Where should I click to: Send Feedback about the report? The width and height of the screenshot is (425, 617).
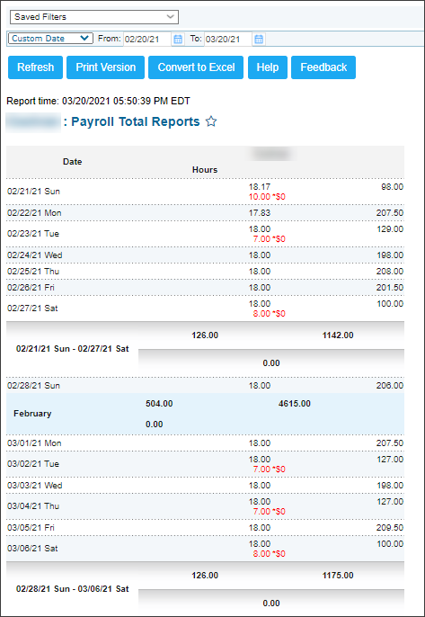click(323, 67)
